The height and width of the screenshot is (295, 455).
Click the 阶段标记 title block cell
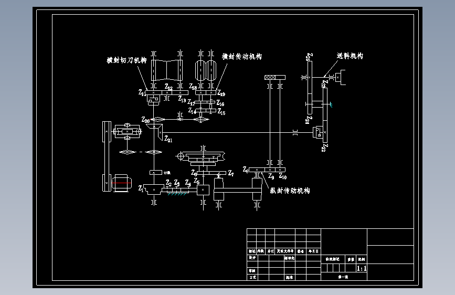tap(333, 259)
